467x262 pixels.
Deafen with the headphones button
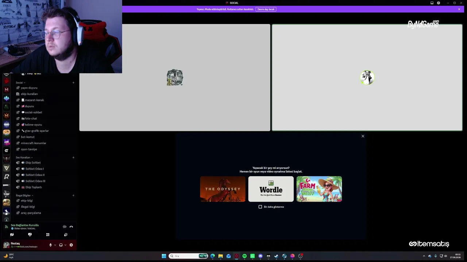pos(61,245)
